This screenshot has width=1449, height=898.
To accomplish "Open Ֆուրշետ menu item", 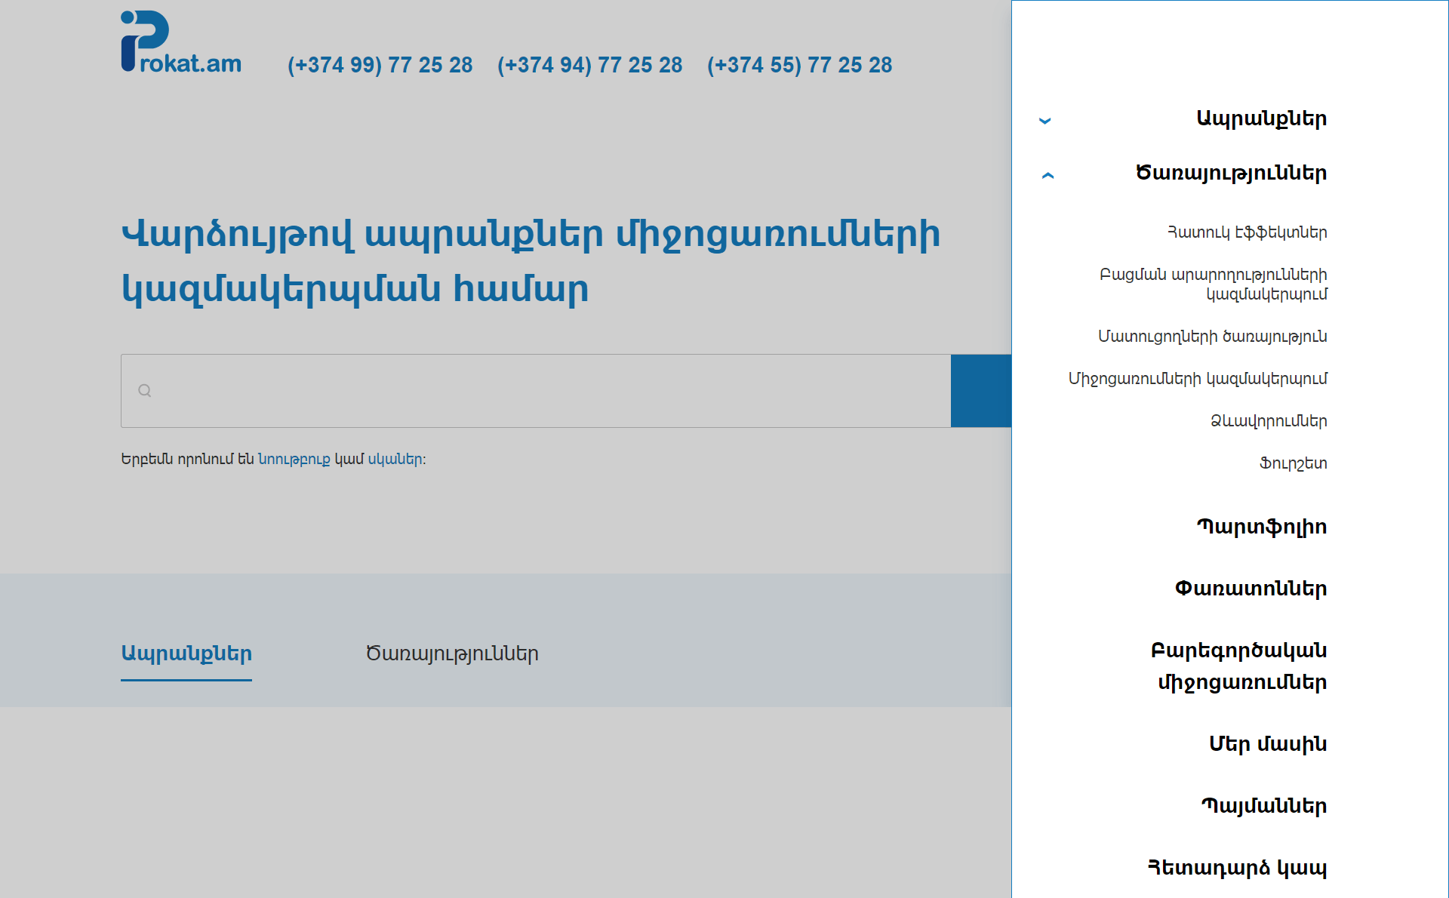I will (1293, 463).
